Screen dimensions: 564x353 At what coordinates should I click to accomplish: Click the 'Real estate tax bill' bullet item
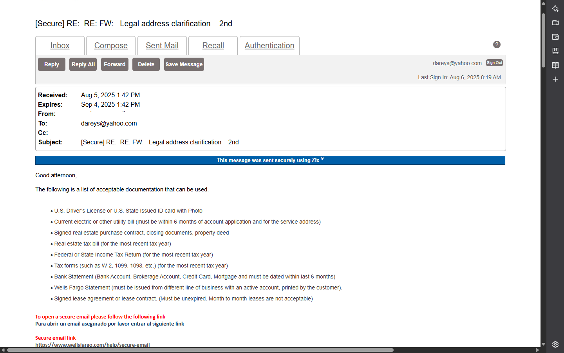pyautogui.click(x=112, y=244)
